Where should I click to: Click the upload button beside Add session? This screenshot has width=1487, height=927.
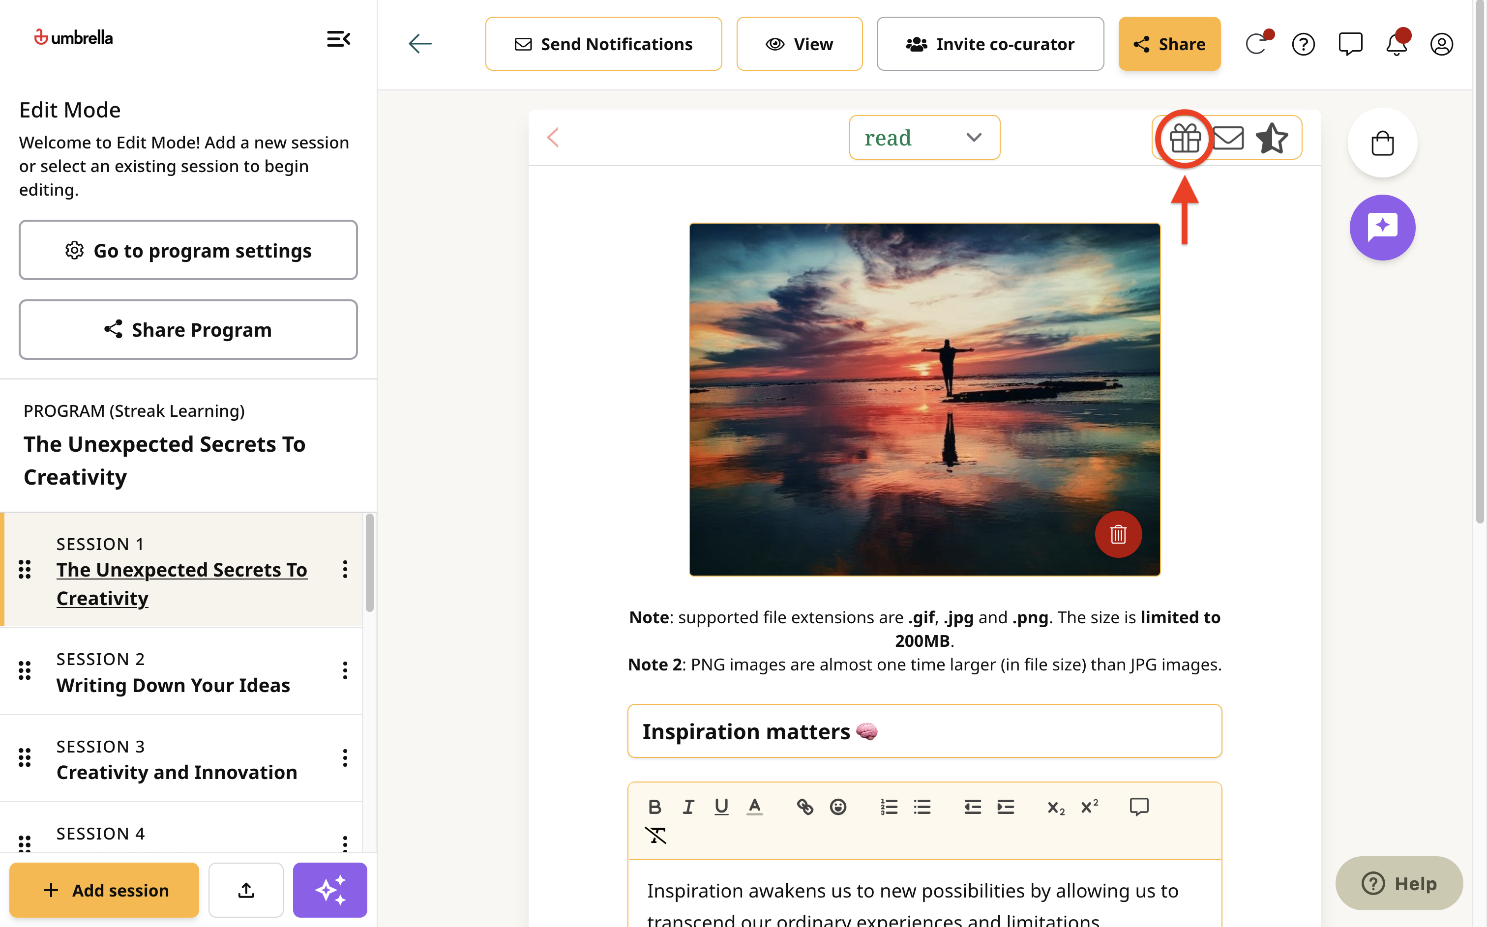[246, 890]
